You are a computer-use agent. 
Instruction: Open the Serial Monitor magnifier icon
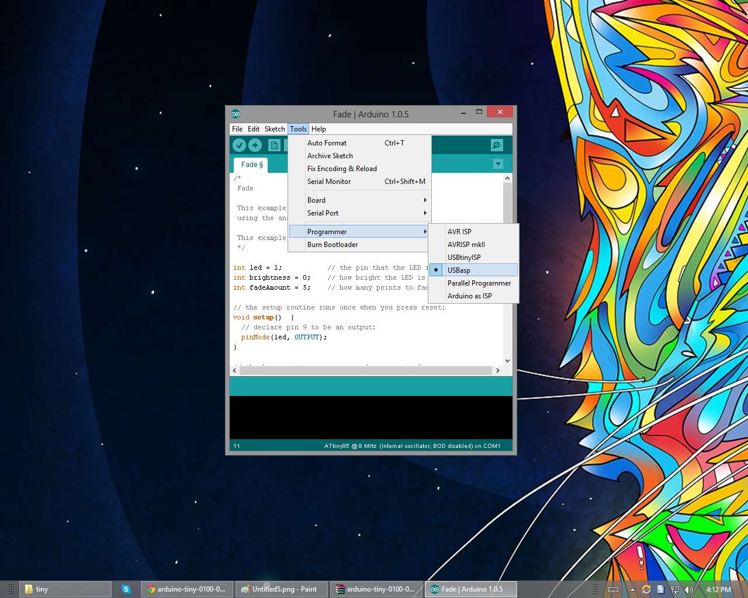[x=497, y=145]
